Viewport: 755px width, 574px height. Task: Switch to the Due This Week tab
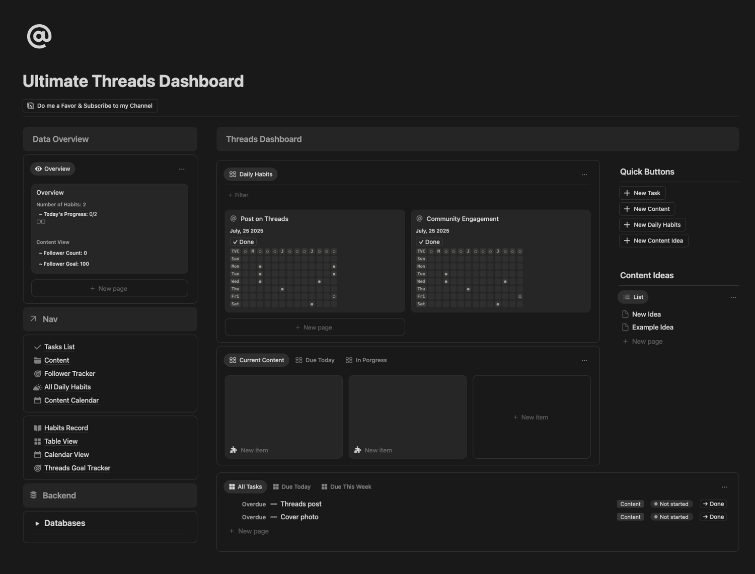(x=346, y=487)
